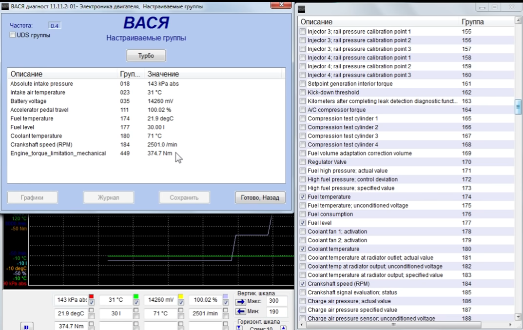The height and width of the screenshot is (330, 523).
Task: Click the Макс vertical scale input field
Action: click(x=277, y=301)
